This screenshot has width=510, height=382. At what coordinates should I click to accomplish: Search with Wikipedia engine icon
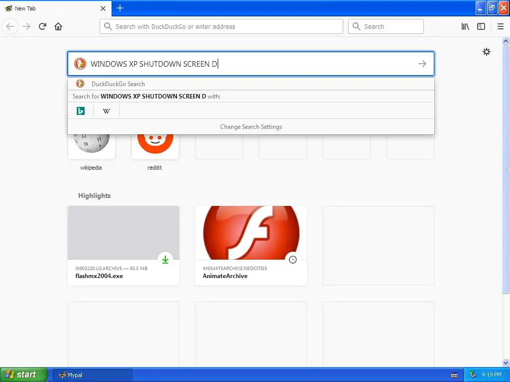click(107, 111)
